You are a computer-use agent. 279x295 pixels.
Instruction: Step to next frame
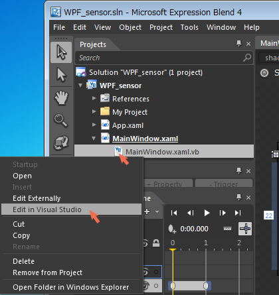click(223, 213)
